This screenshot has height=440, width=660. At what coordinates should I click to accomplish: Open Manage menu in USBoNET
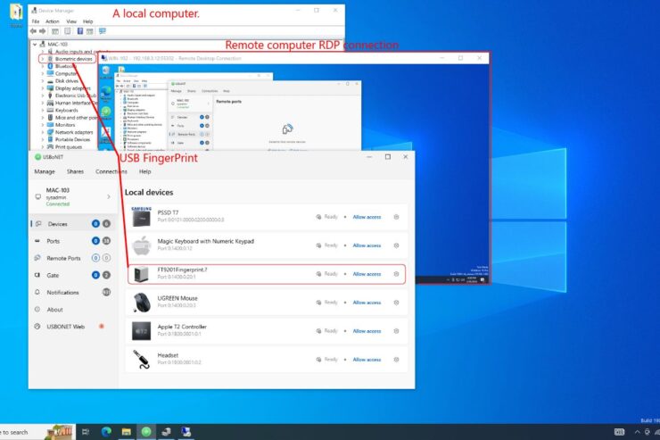(45, 171)
